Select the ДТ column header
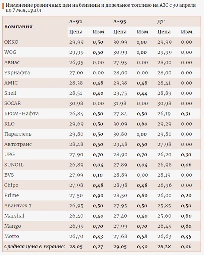Screen dimensions: 204x255 click(x=161, y=22)
